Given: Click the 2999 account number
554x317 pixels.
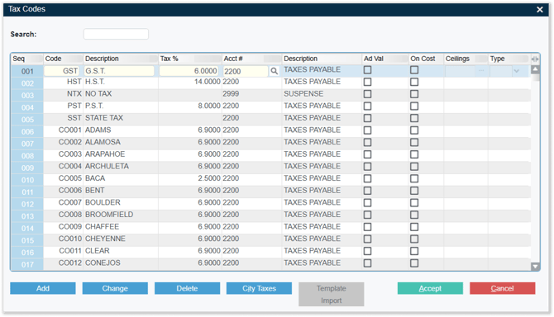Looking at the screenshot, I should coord(231,94).
